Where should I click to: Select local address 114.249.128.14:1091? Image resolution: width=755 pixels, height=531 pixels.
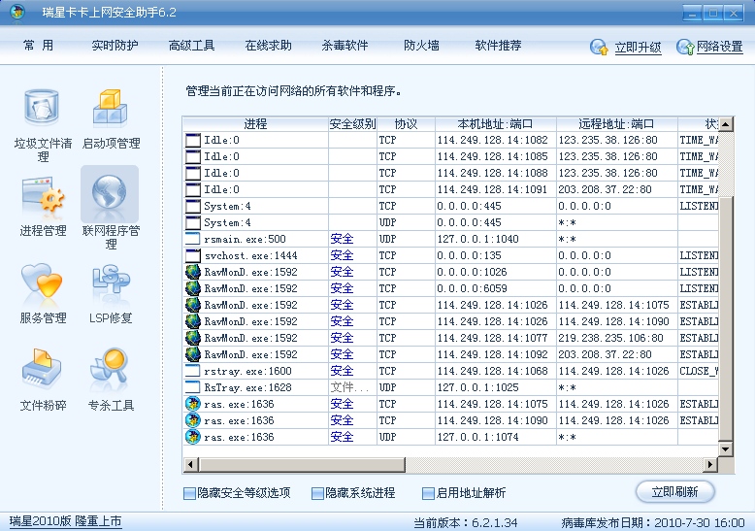pos(492,189)
